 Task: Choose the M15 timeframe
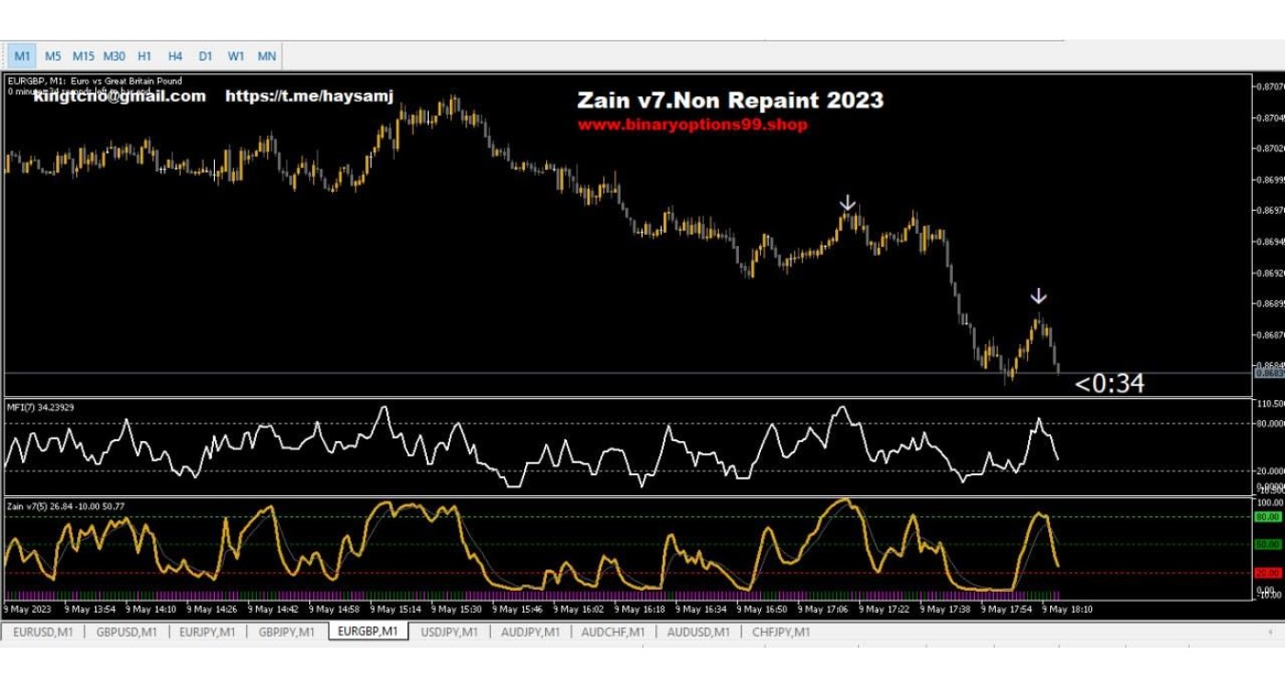84,56
